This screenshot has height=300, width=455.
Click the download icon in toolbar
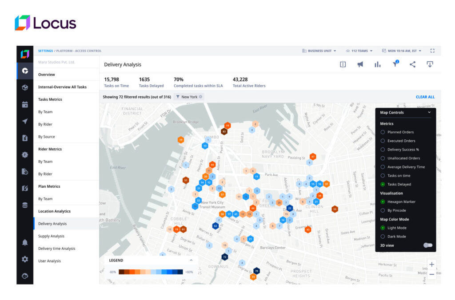(430, 64)
